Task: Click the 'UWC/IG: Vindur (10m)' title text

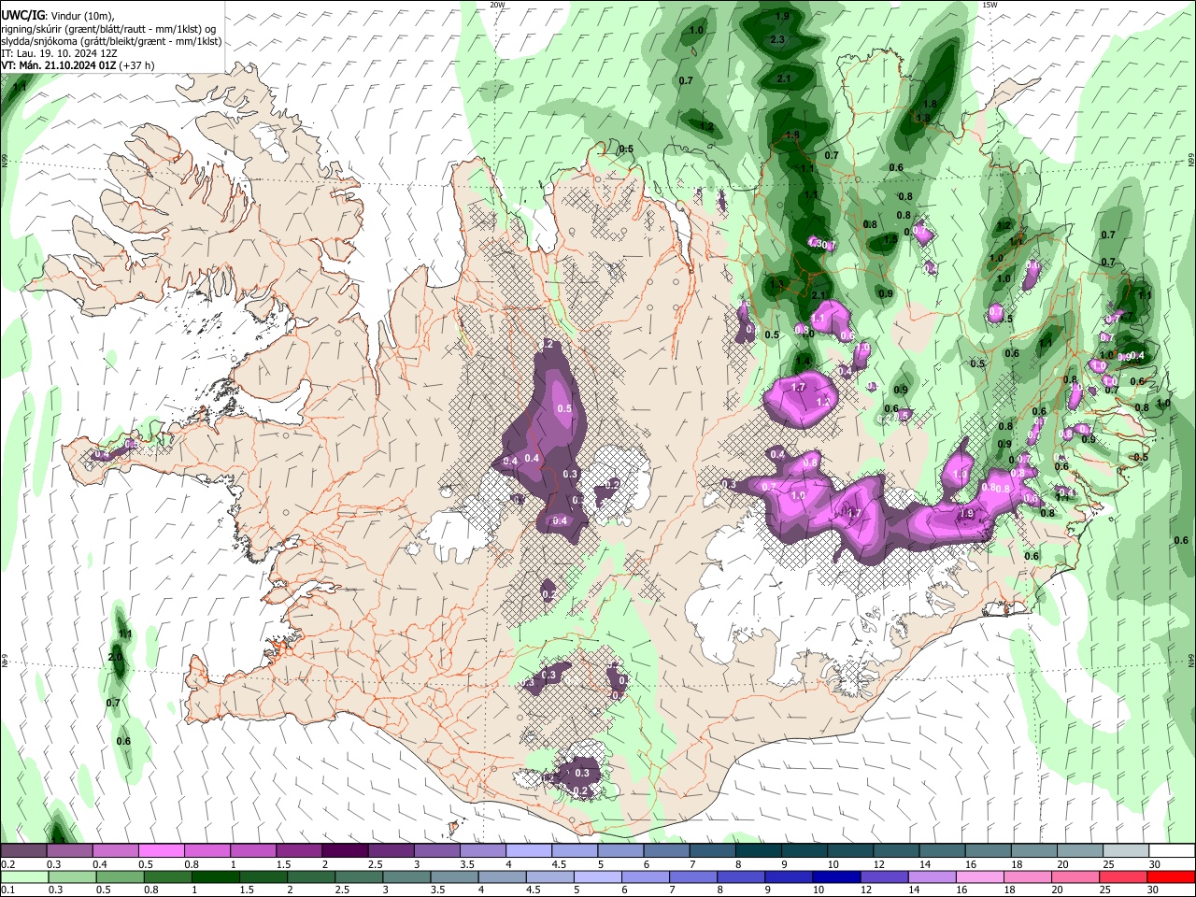Action: (58, 16)
